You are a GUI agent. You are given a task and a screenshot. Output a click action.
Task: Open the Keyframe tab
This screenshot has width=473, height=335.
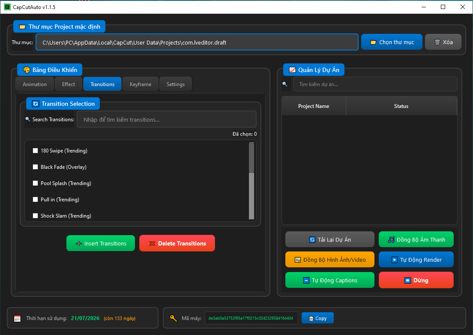coord(141,84)
